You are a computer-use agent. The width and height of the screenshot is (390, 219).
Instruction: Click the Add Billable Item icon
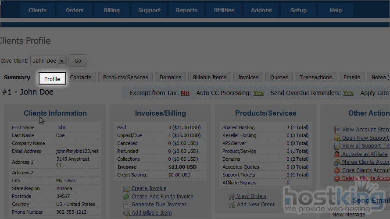pos(126,213)
